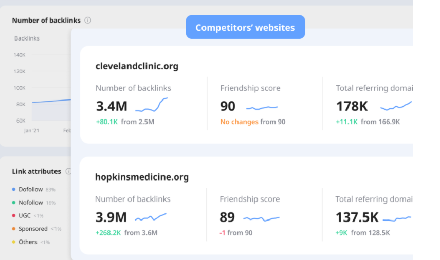Click the +80.1K change for clevelandclinic.org

coord(106,122)
